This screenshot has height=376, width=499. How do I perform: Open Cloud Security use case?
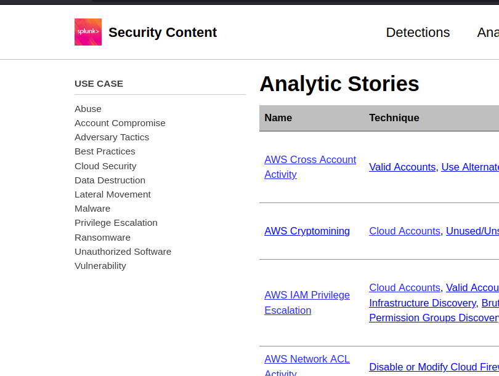click(105, 166)
